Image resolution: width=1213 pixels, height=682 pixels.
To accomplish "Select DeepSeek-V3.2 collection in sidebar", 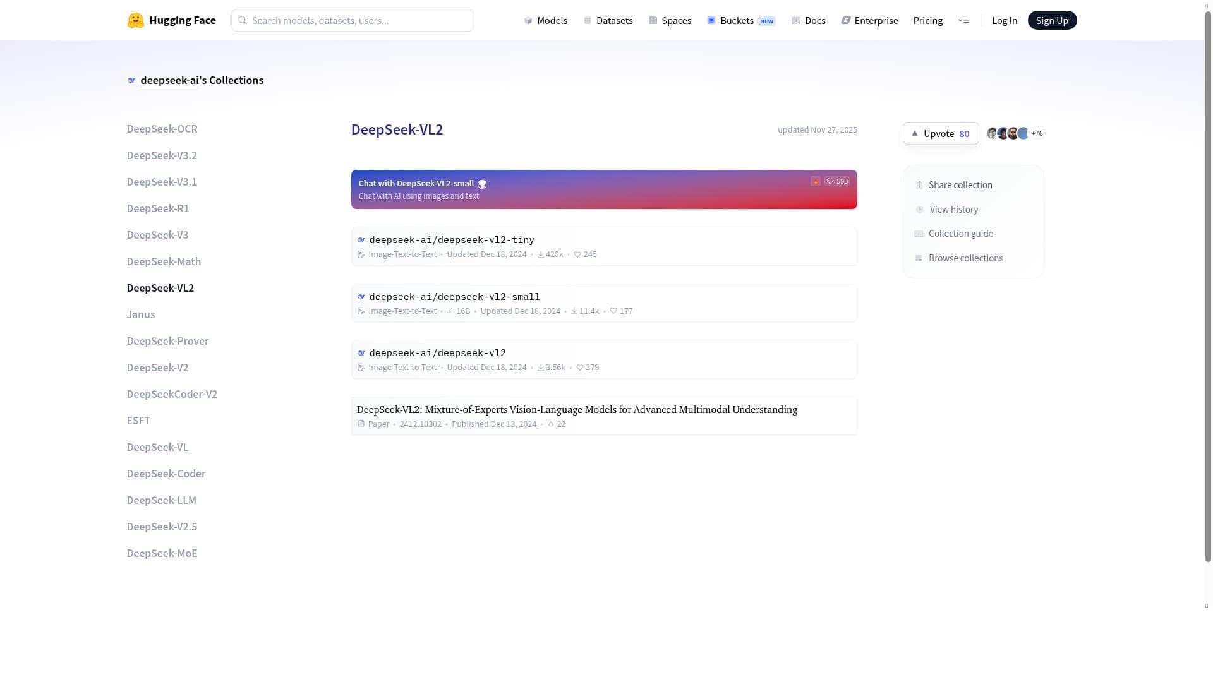I will (162, 155).
